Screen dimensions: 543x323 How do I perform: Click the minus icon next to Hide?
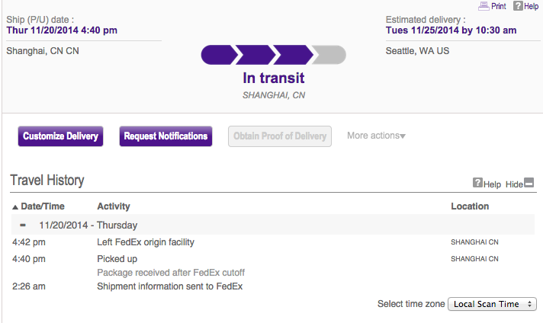tap(529, 183)
